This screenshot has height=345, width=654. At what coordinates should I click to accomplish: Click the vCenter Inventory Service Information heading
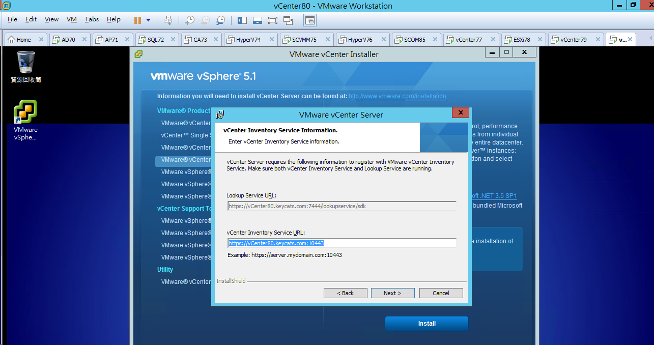point(280,130)
